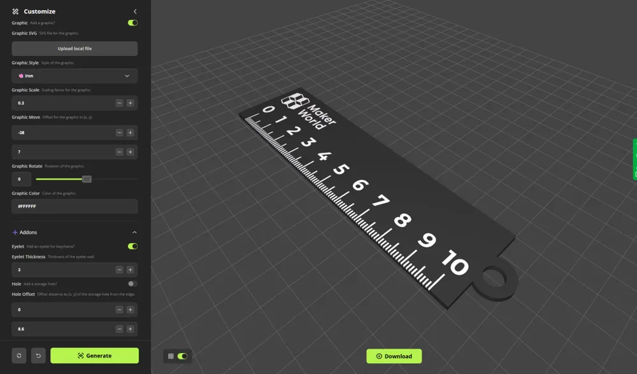637x374 pixels.
Task: Click the undo arrow icon
Action: click(38, 356)
